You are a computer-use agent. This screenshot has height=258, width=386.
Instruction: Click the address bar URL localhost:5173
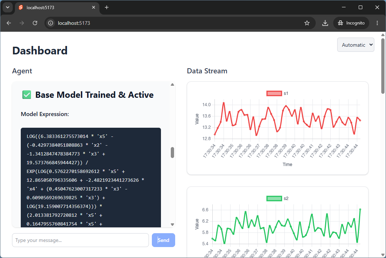74,23
